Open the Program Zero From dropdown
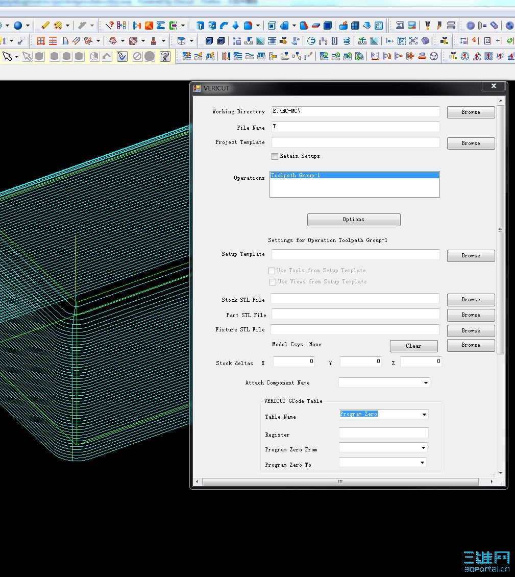Viewport: 515px width, 577px height. pos(423,448)
